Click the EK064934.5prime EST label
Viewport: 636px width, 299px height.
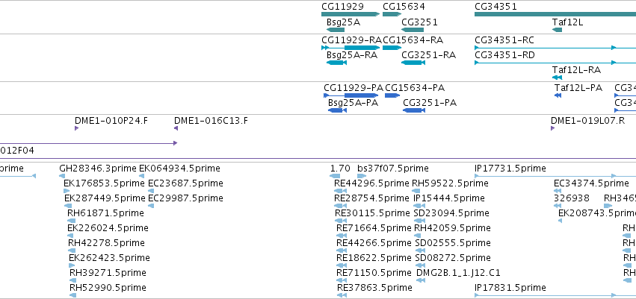point(179,169)
